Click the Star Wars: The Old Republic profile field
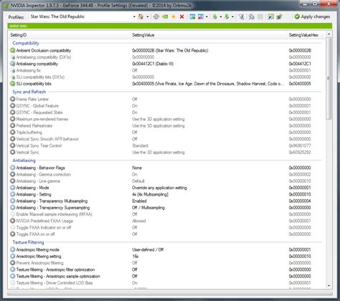340x301 pixels. [x=81, y=16]
